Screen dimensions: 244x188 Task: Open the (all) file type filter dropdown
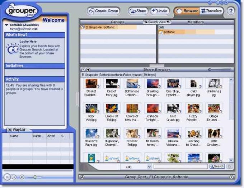(x=136, y=167)
